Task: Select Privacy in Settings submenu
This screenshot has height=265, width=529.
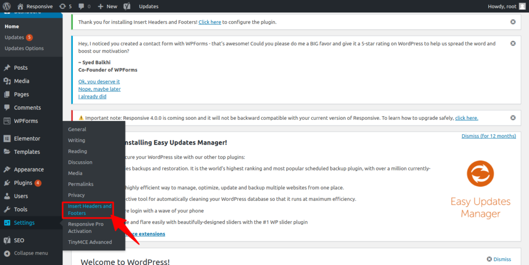Action: pyautogui.click(x=76, y=195)
